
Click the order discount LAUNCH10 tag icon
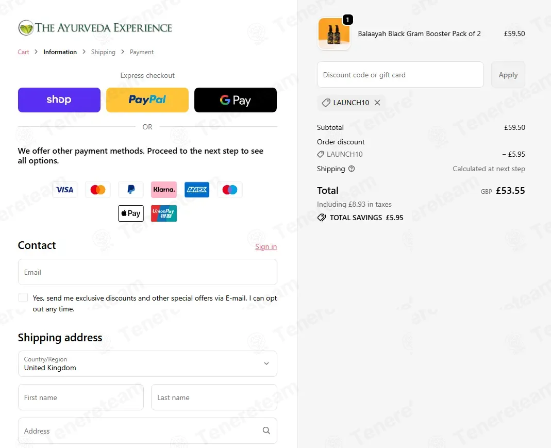pos(321,154)
